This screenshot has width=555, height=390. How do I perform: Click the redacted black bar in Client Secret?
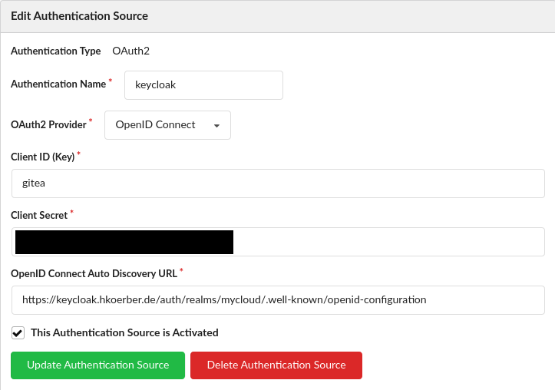[x=124, y=242]
